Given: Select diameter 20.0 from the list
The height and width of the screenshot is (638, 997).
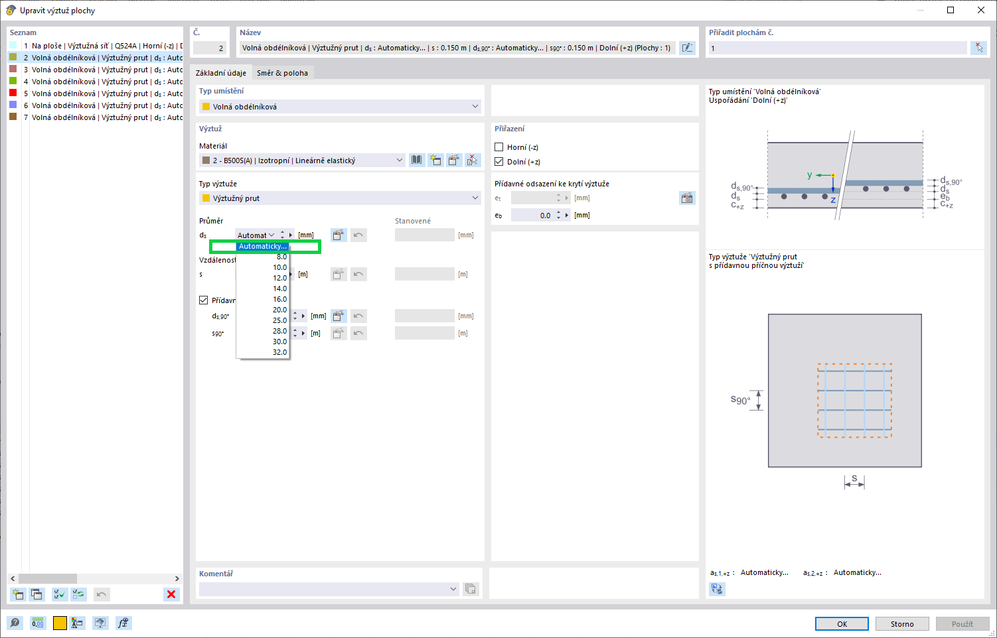Looking at the screenshot, I should pos(263,310).
